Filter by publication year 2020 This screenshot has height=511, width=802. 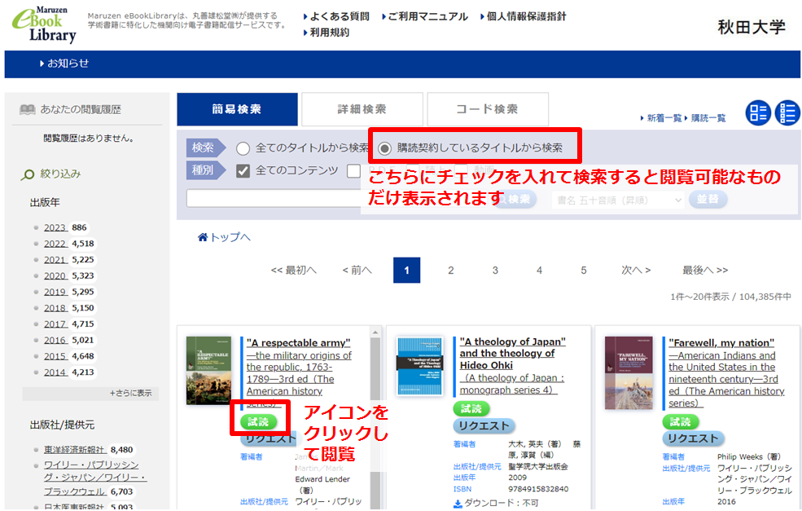(x=55, y=276)
